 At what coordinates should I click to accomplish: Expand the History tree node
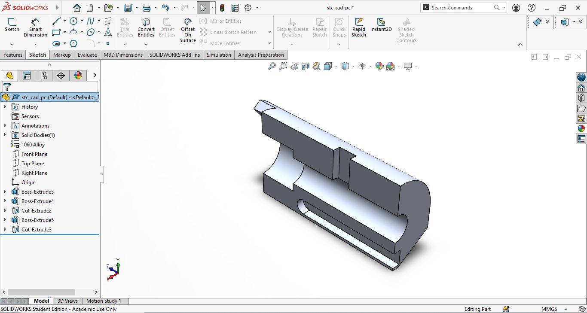point(5,107)
